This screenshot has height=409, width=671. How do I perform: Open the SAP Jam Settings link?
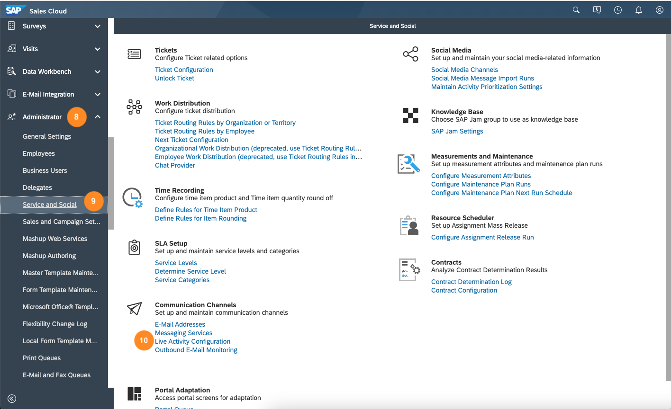(457, 131)
